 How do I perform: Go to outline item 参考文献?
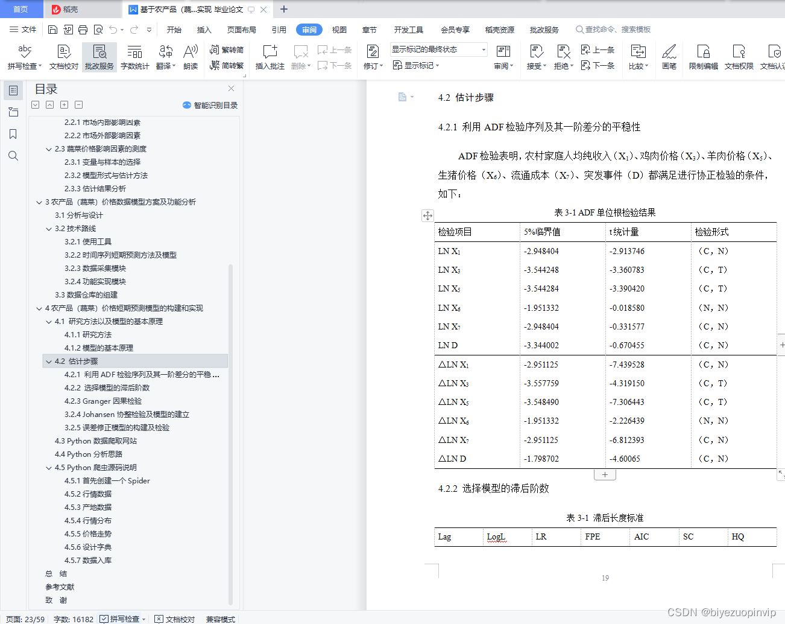click(x=60, y=587)
